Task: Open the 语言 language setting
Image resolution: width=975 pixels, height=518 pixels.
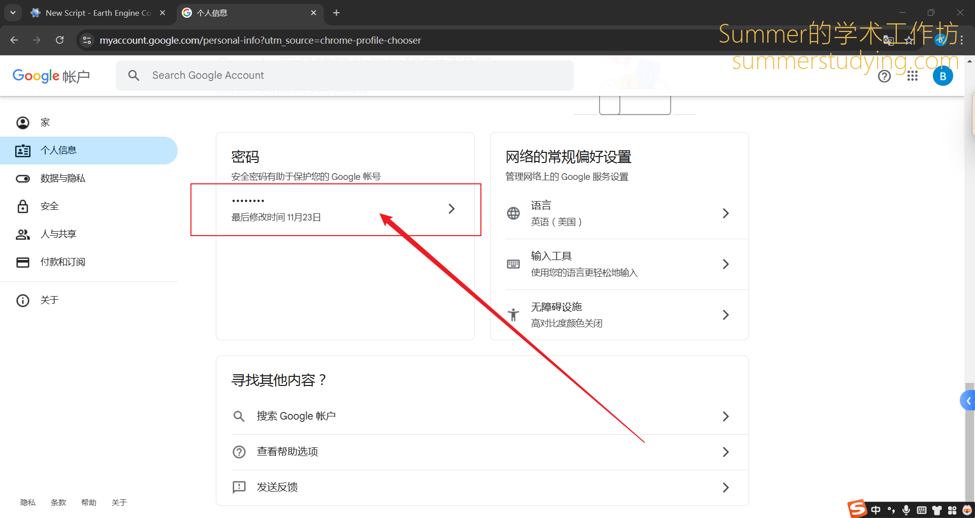Action: point(620,213)
